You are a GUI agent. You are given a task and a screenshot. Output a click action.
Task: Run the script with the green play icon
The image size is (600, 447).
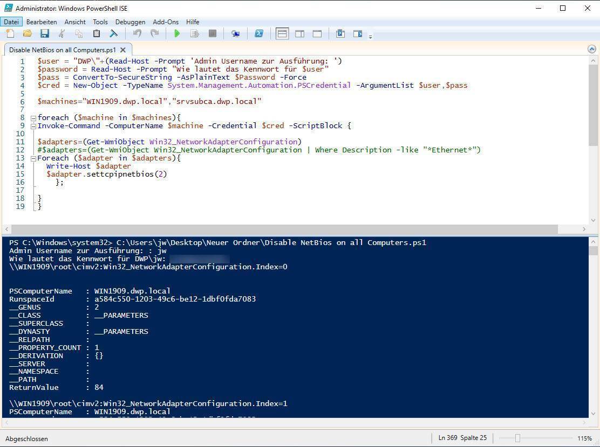(177, 34)
